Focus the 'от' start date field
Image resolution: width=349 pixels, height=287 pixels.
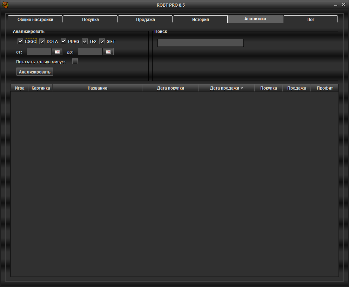click(x=39, y=52)
